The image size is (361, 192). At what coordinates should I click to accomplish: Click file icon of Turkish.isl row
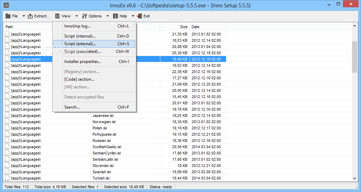tap(7, 178)
